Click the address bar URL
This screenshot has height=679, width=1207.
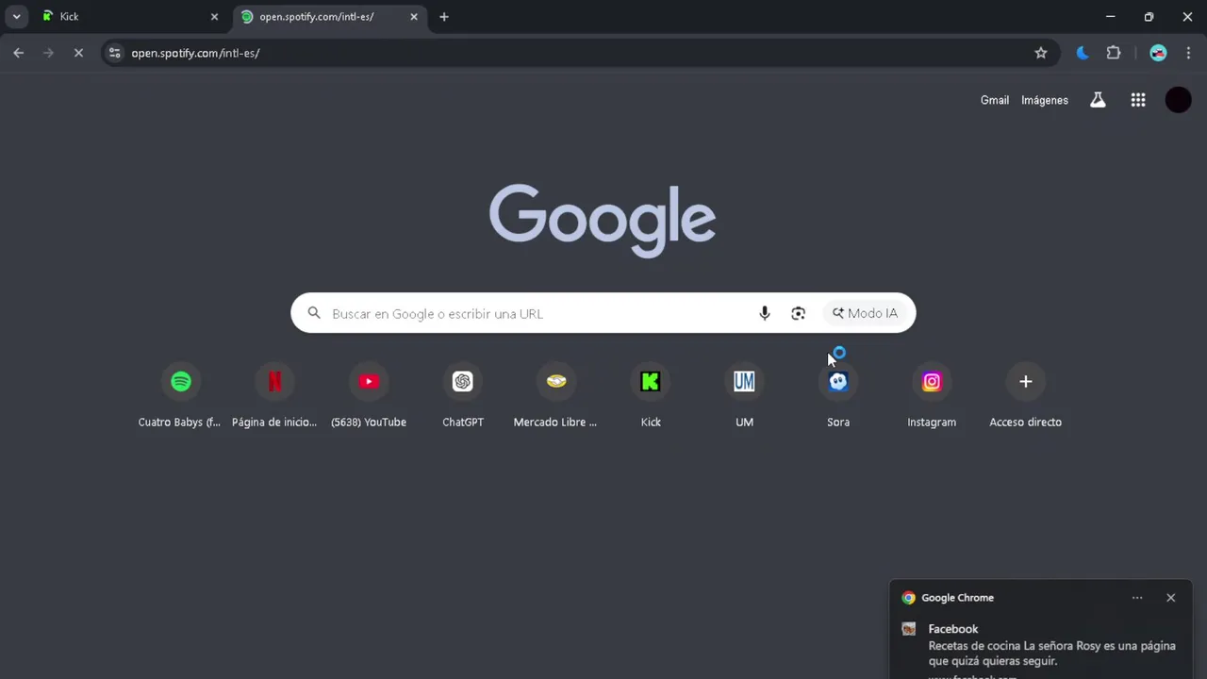(195, 53)
